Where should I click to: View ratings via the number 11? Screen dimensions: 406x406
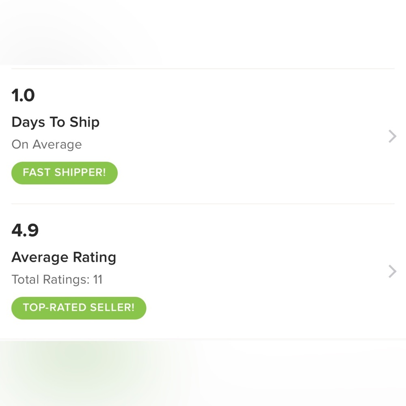[x=97, y=280]
